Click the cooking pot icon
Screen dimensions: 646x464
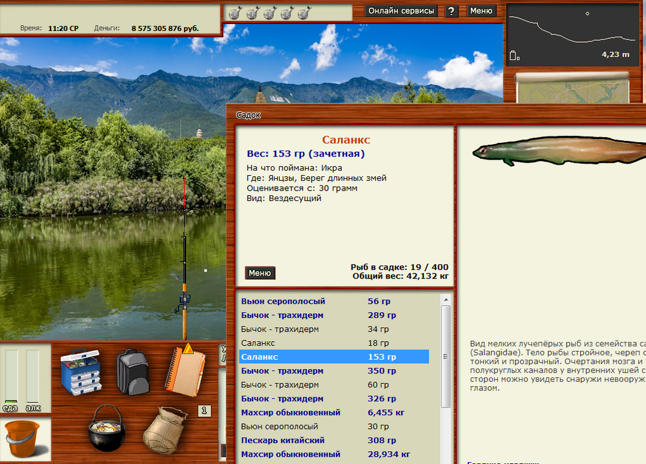tap(106, 428)
